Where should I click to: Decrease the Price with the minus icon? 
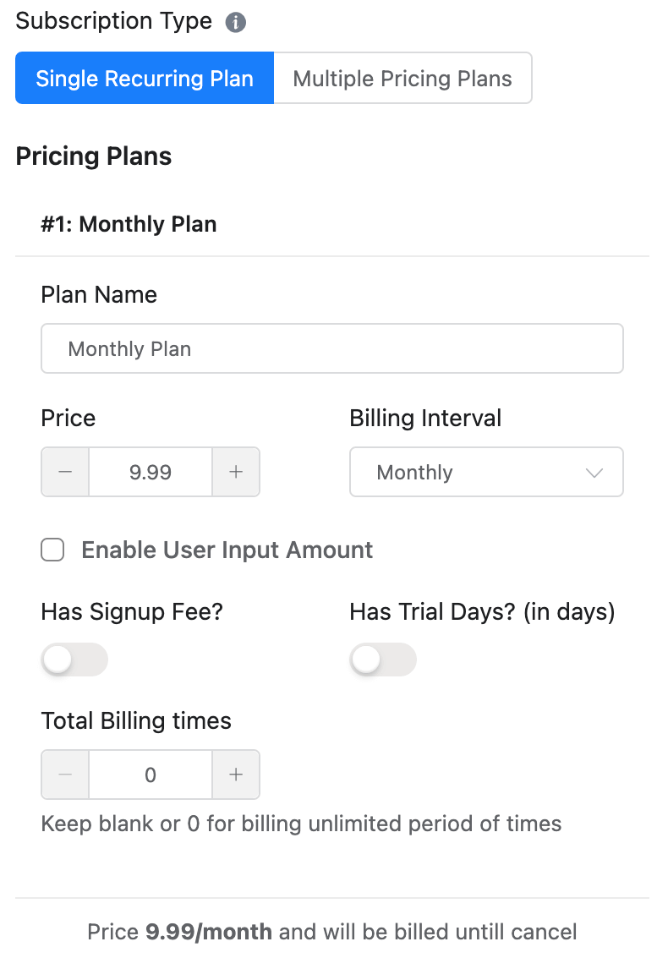(65, 472)
